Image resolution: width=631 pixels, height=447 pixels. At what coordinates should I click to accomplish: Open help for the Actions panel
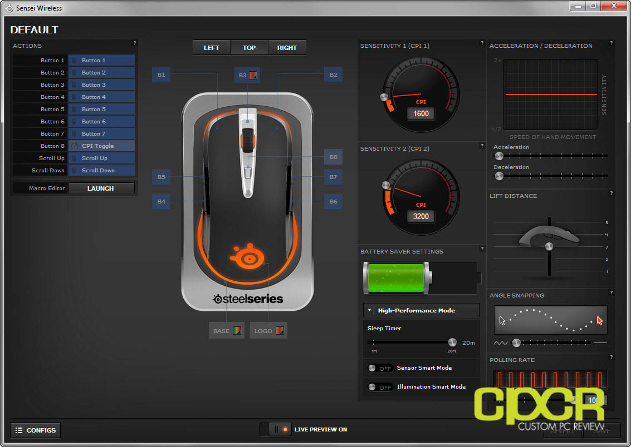pyautogui.click(x=134, y=43)
